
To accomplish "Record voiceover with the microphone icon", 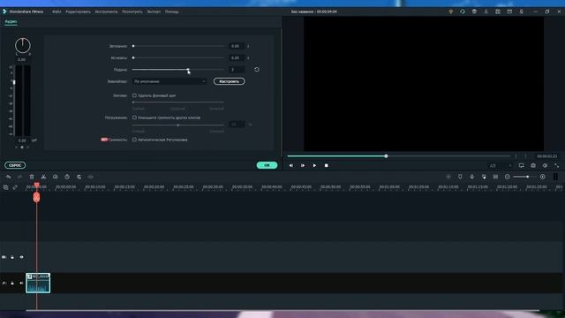I will click(x=472, y=177).
